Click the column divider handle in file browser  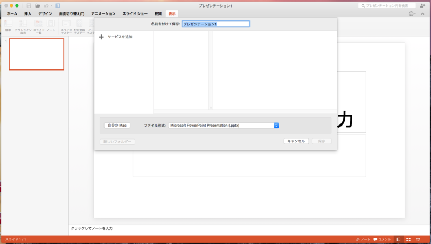click(x=211, y=108)
